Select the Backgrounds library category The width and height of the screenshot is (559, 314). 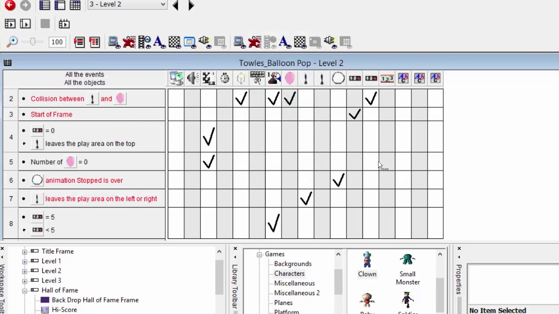[x=293, y=264]
